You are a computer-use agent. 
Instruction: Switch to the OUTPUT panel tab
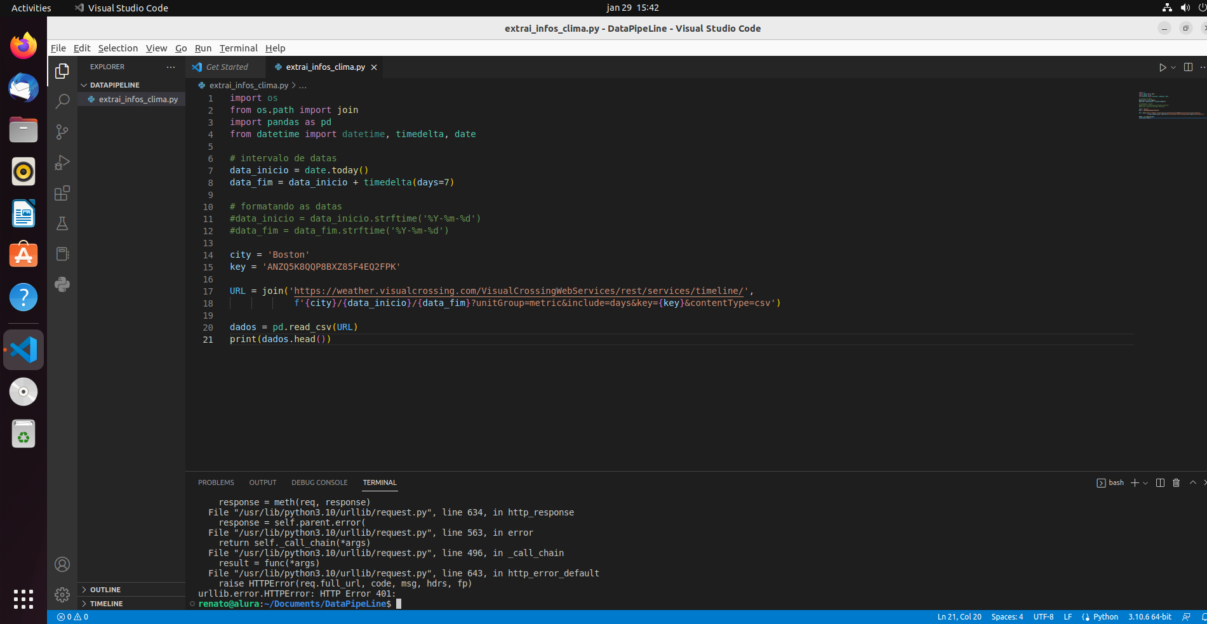[263, 482]
